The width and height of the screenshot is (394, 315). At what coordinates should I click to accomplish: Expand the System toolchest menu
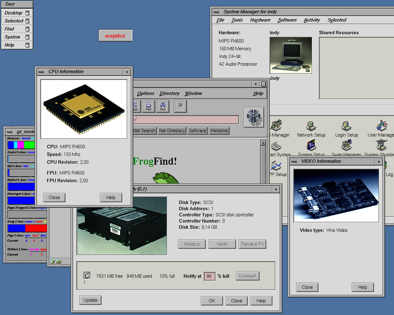pos(13,37)
